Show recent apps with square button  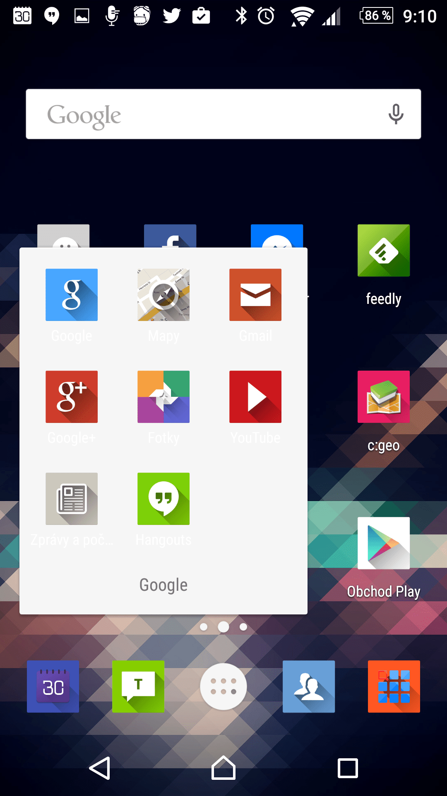(348, 768)
